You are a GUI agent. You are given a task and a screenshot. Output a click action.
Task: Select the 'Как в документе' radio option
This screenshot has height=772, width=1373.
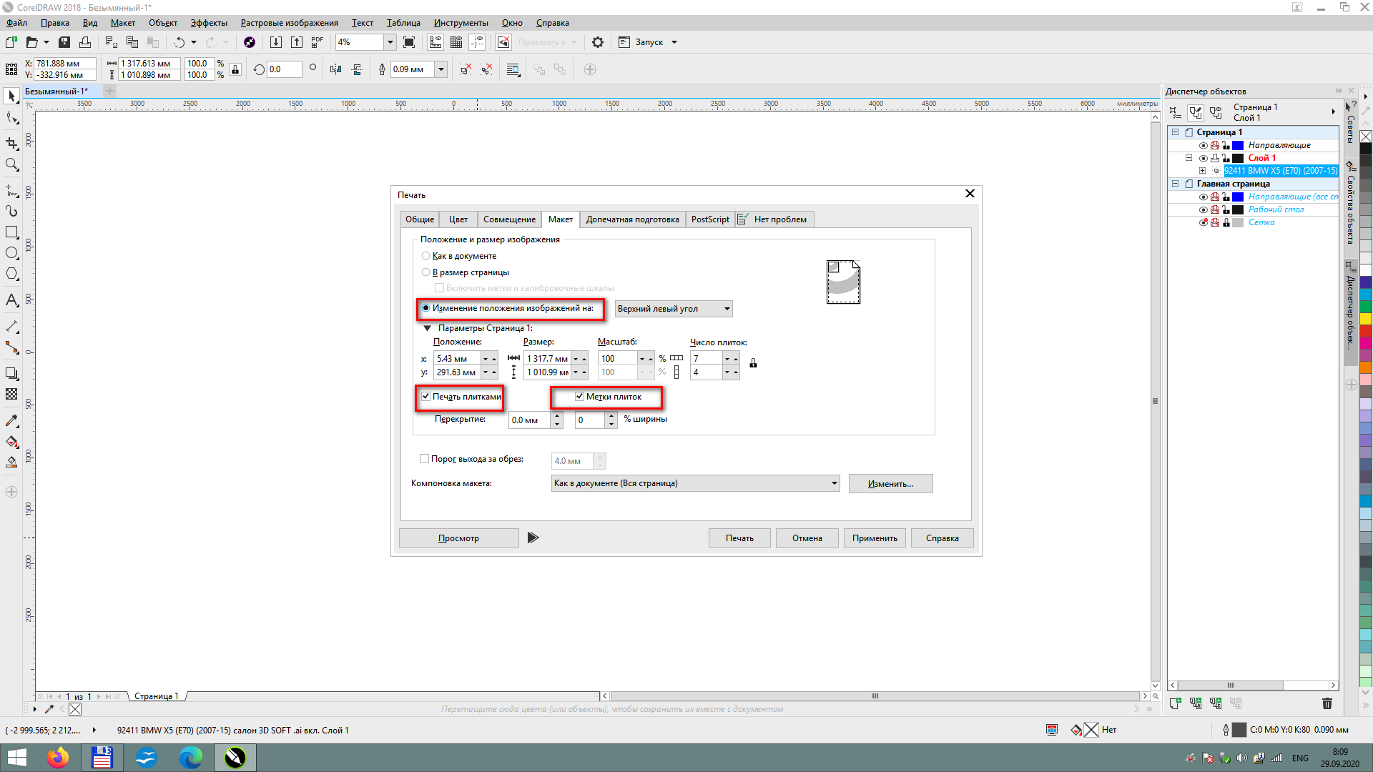(426, 256)
